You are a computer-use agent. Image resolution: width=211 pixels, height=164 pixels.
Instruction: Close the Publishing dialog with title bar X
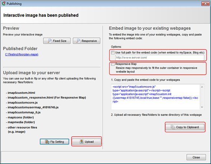click(205, 3)
